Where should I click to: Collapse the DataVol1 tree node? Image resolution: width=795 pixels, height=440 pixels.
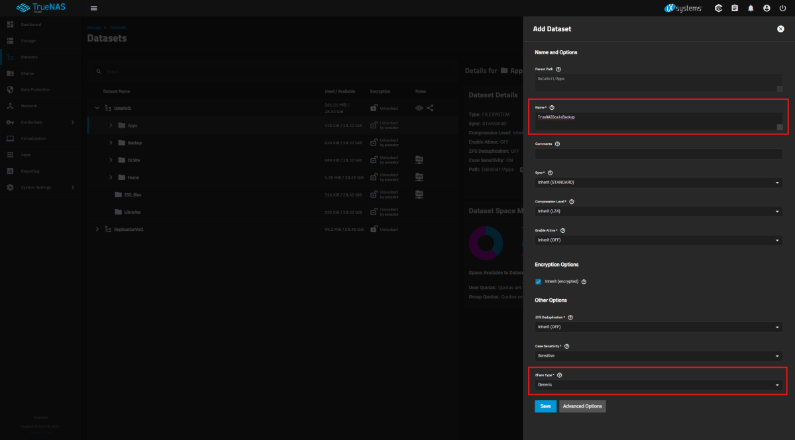[97, 108]
